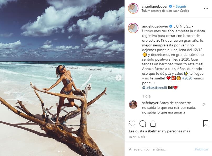The height and width of the screenshot is (156, 212).
Task: Like safeboyer's comment with small heart
Action: [203, 104]
